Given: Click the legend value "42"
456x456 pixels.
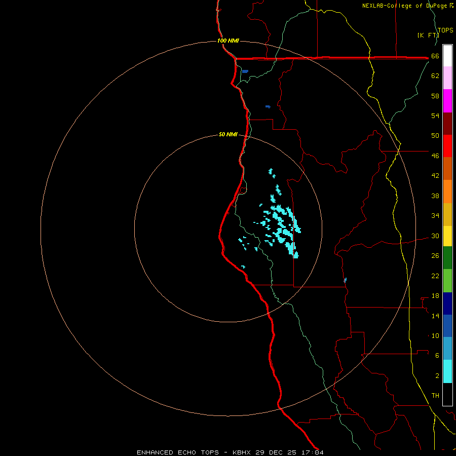Looking at the screenshot, I should pos(435,176).
